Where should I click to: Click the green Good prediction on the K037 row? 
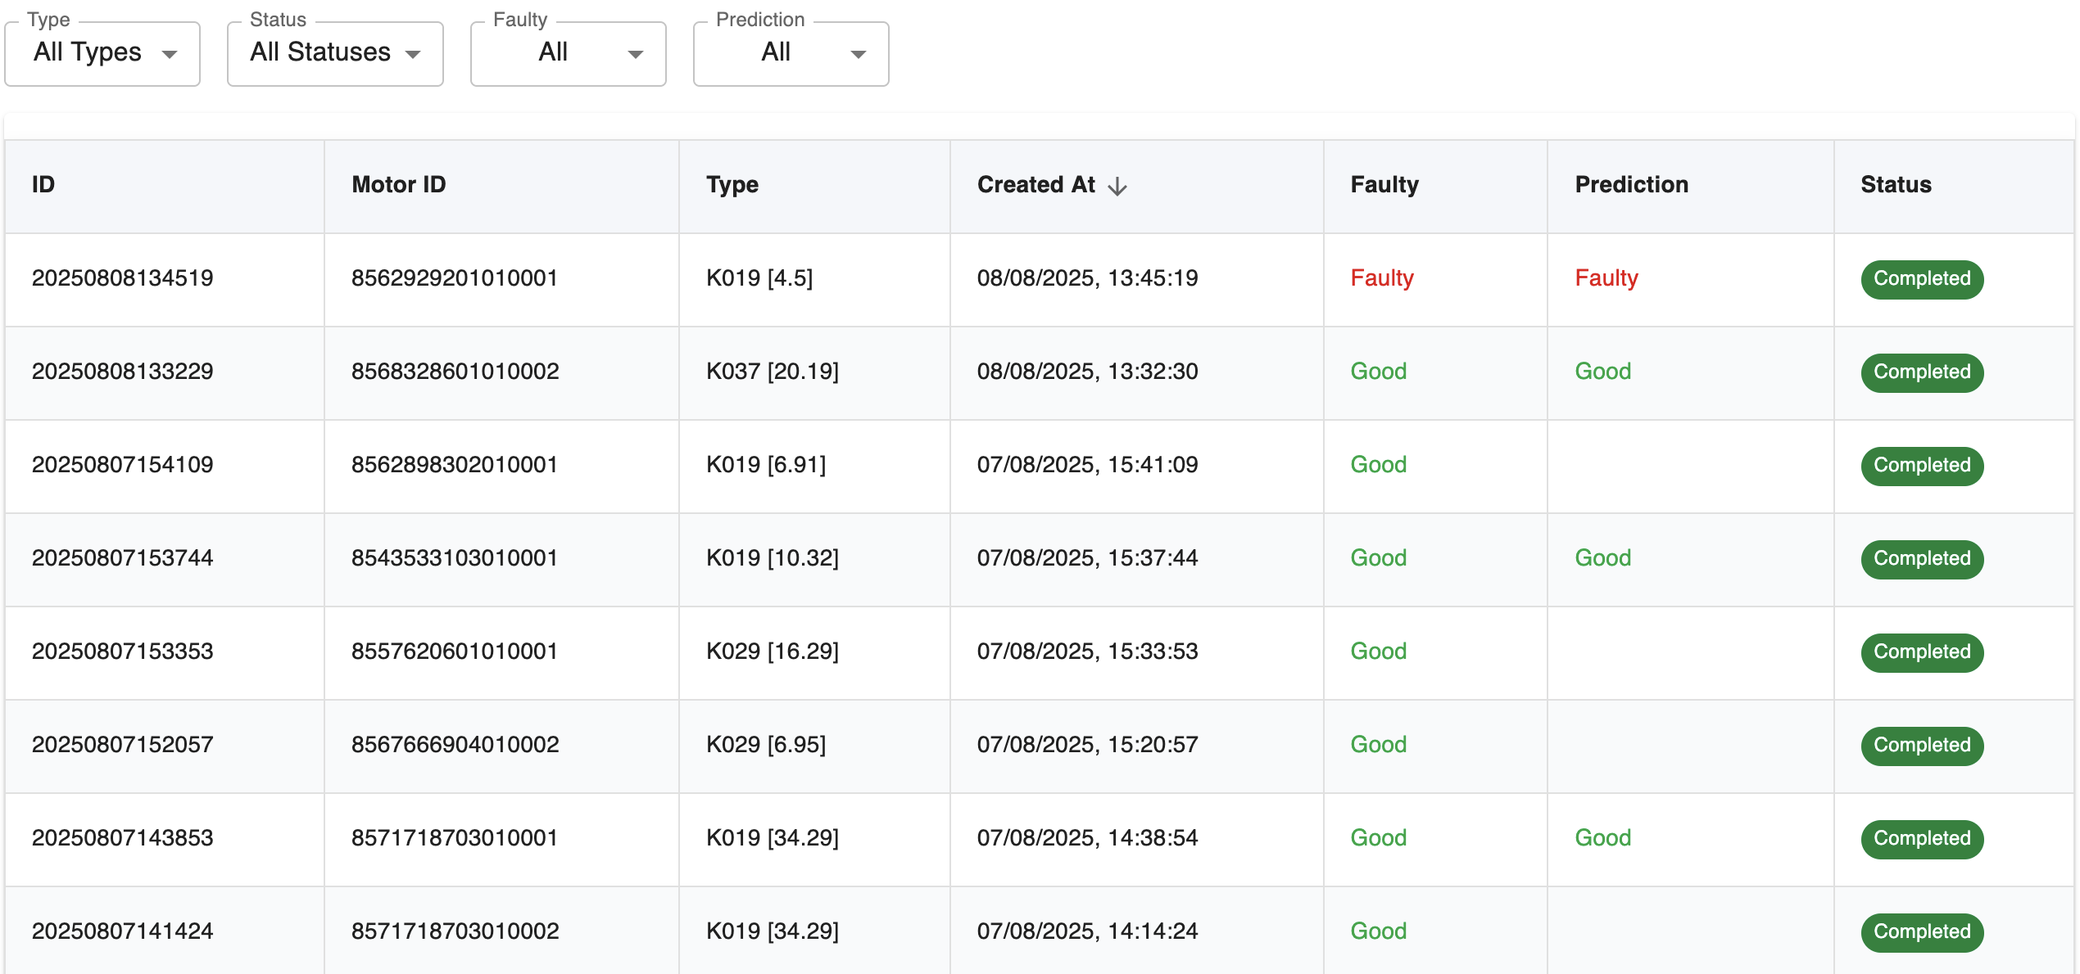[1602, 372]
